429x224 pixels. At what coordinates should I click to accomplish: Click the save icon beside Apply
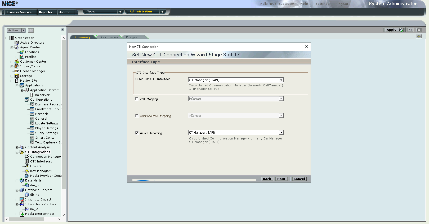pos(419,30)
